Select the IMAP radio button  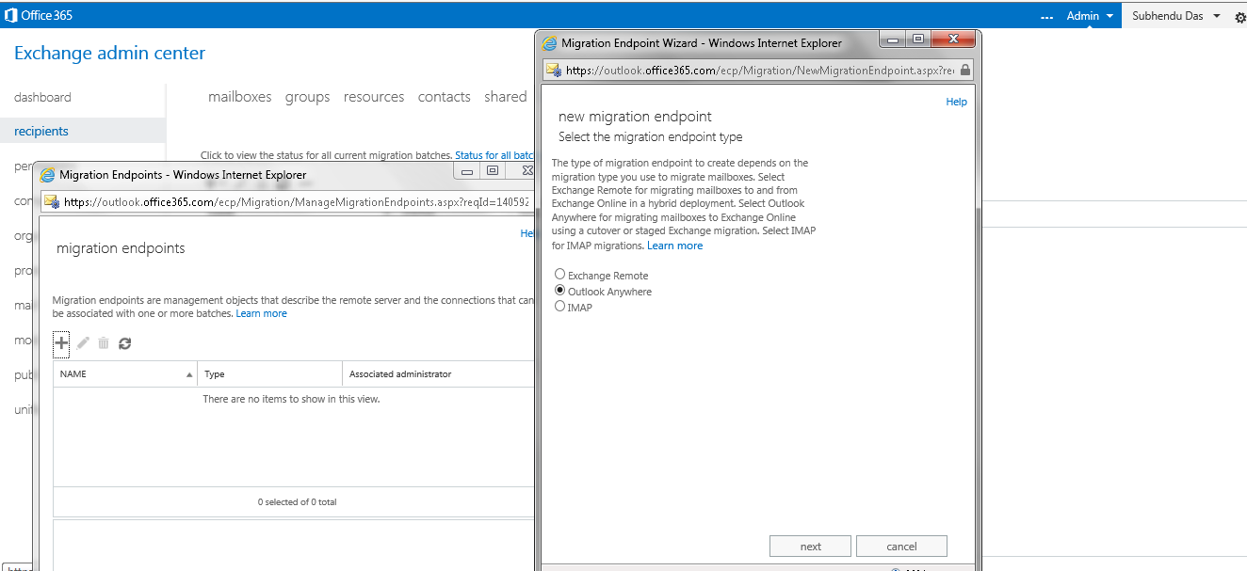(x=559, y=307)
